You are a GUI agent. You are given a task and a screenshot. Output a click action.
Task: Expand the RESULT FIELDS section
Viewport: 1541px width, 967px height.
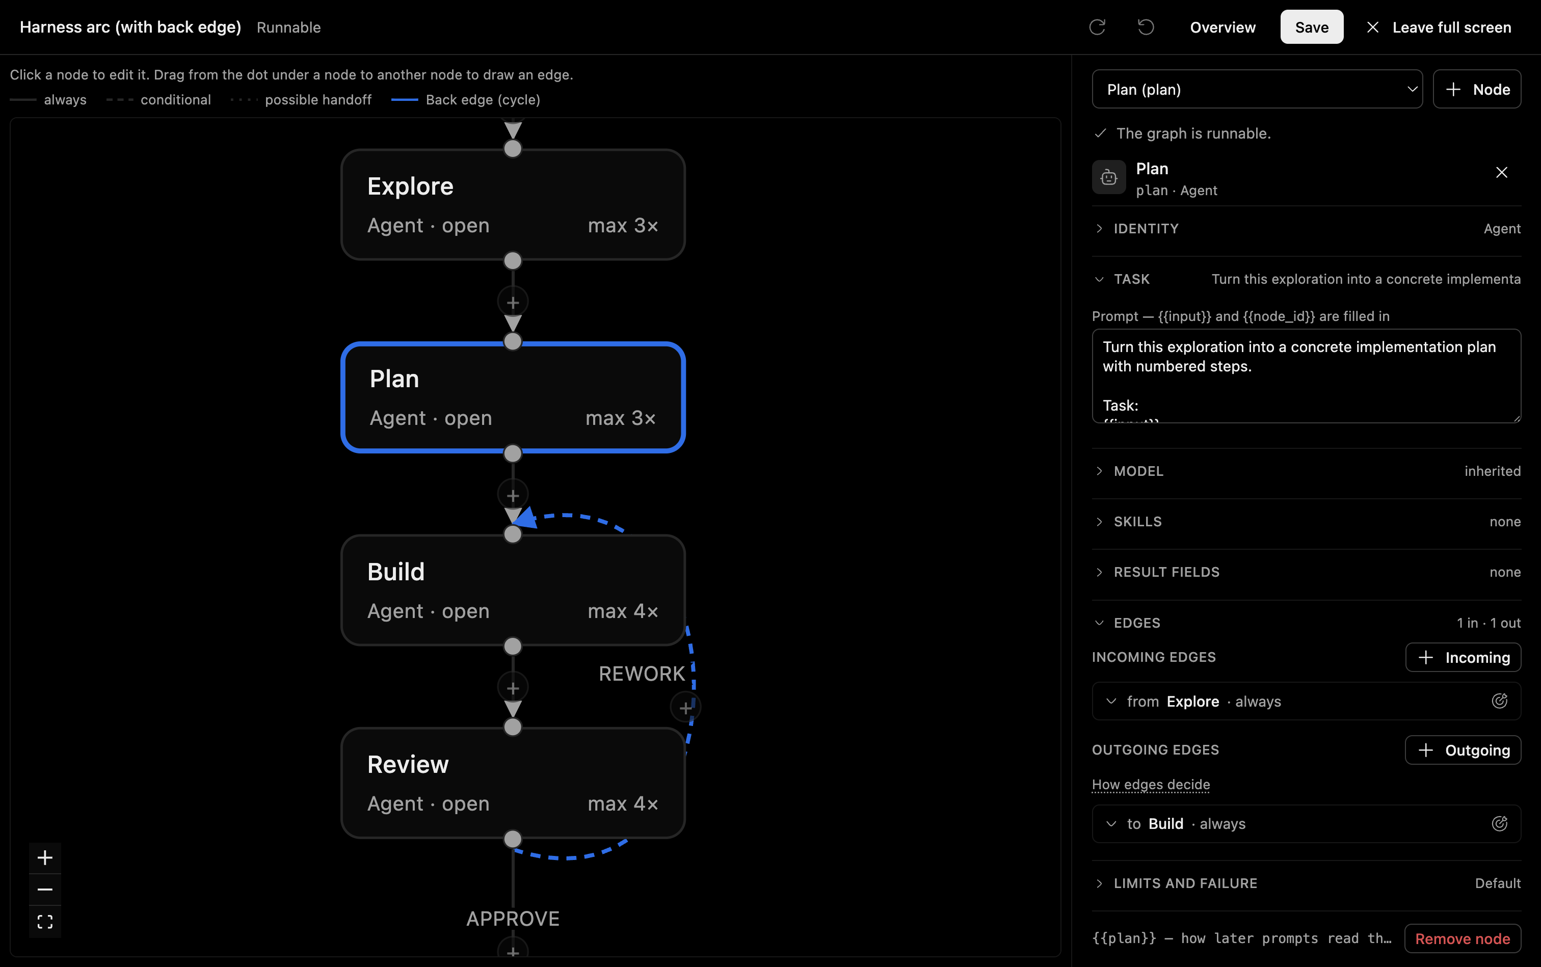click(1306, 572)
